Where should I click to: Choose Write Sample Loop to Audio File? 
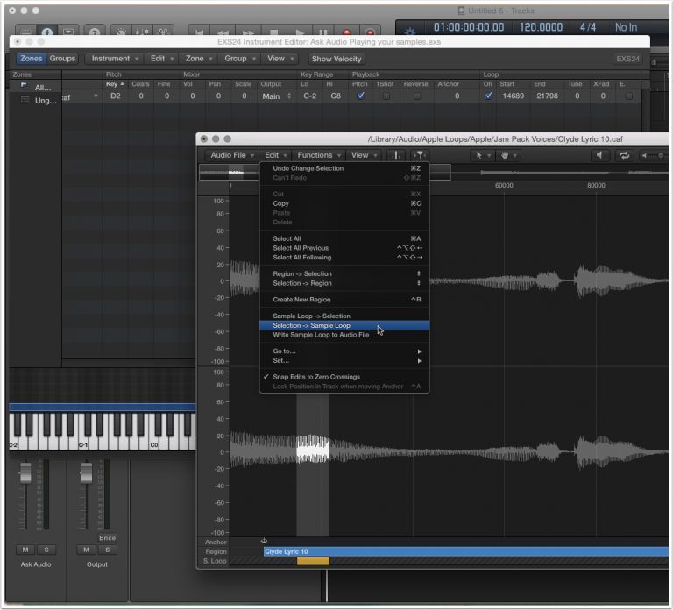pos(344,335)
